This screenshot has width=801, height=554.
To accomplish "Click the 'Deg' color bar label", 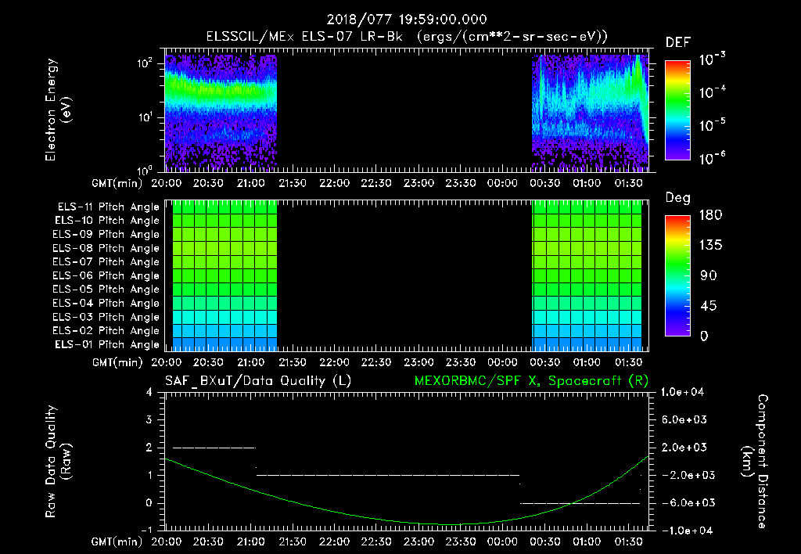I will click(x=677, y=198).
